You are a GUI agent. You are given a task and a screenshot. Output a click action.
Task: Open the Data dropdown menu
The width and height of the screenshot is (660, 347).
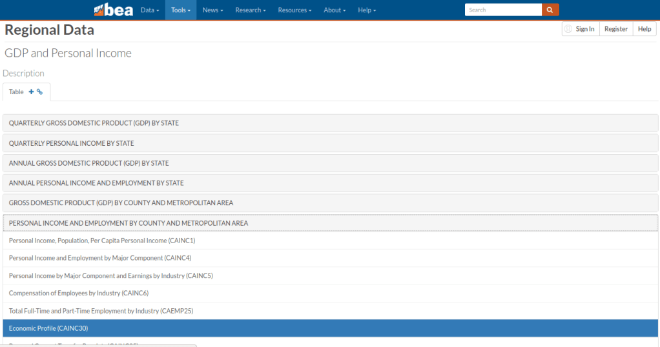(150, 10)
